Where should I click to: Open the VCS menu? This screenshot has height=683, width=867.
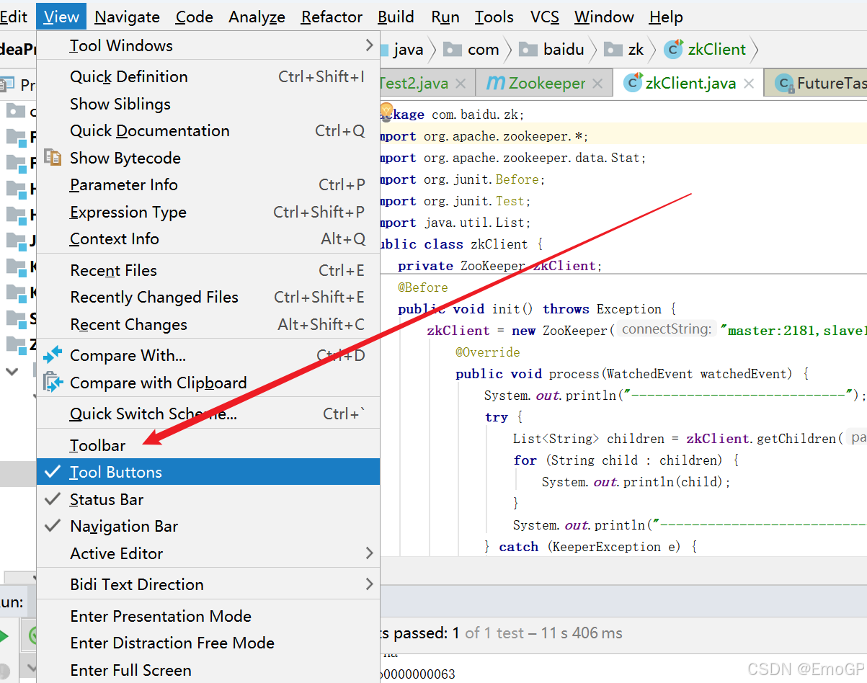[x=545, y=17]
